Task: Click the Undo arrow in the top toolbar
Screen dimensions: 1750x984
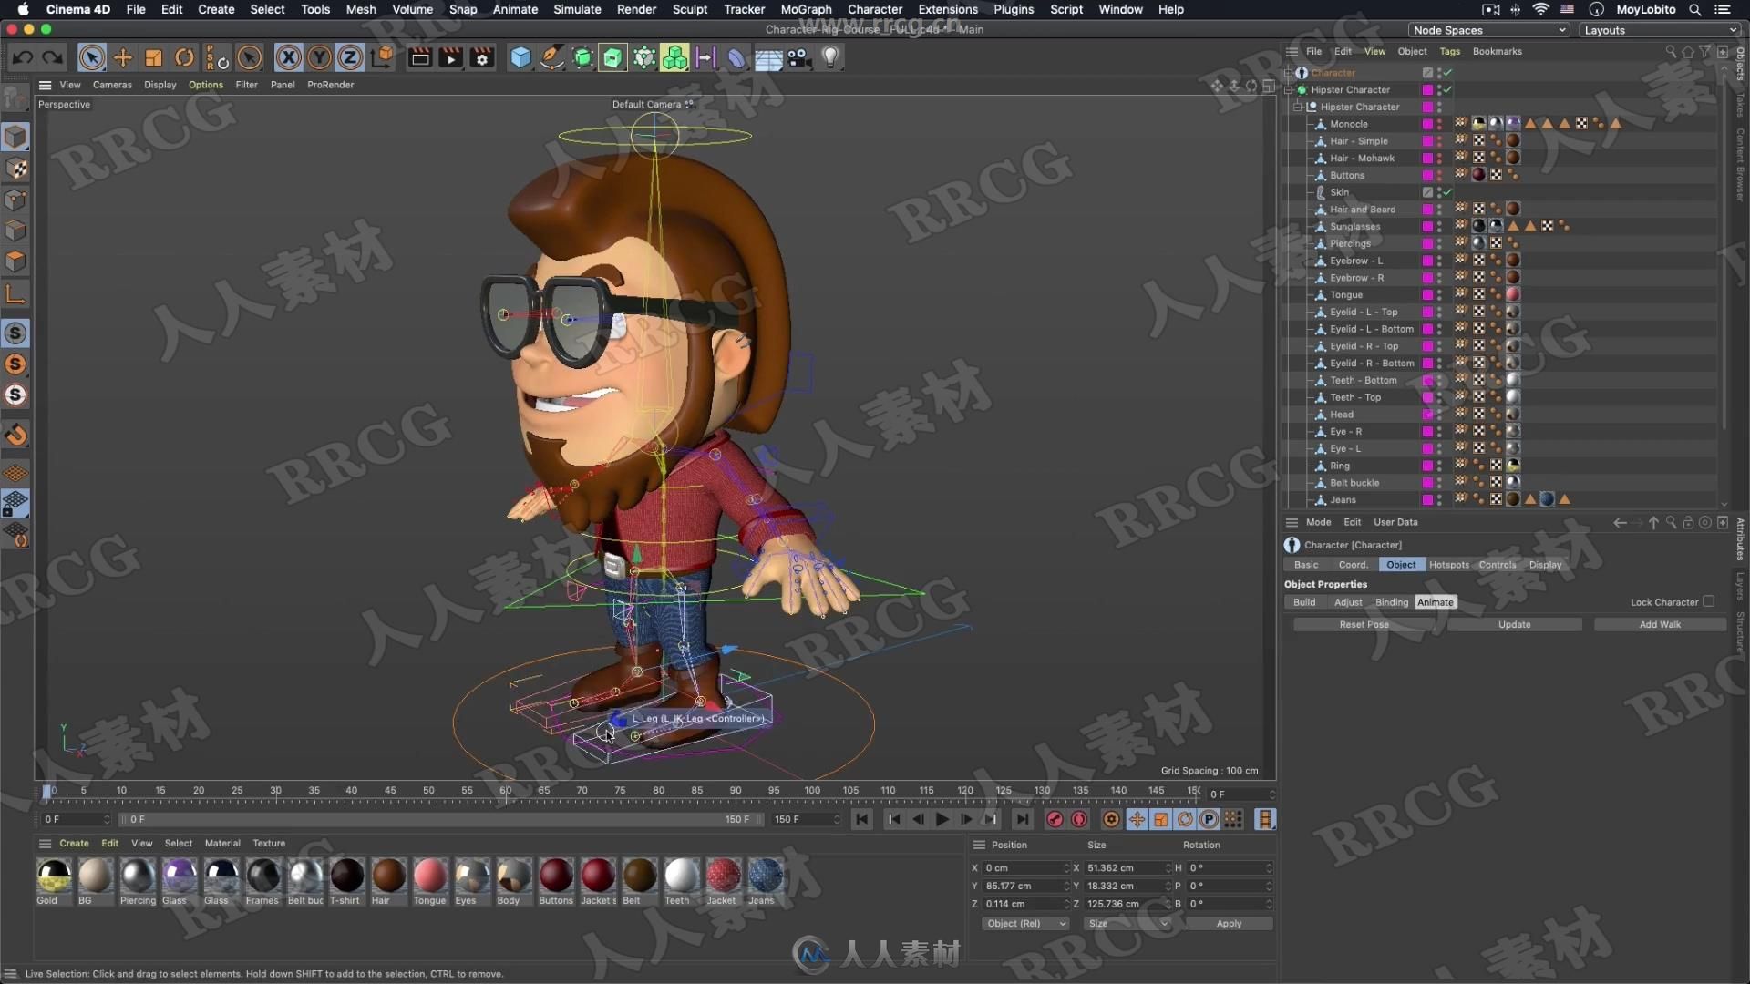Action: click(23, 57)
